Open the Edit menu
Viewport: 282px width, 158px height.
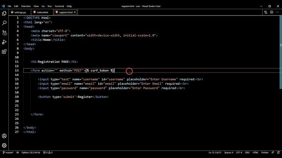[x=16, y=6]
